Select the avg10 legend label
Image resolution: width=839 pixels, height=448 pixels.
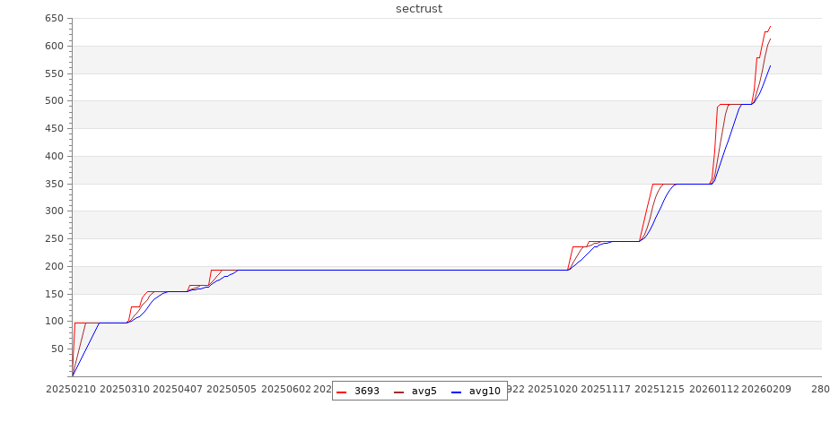point(485,392)
